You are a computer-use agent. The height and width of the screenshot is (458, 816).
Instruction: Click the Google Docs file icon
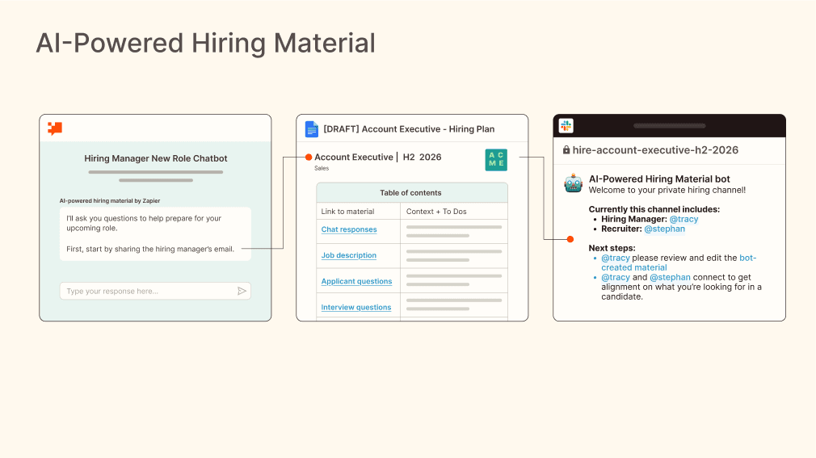pyautogui.click(x=312, y=129)
